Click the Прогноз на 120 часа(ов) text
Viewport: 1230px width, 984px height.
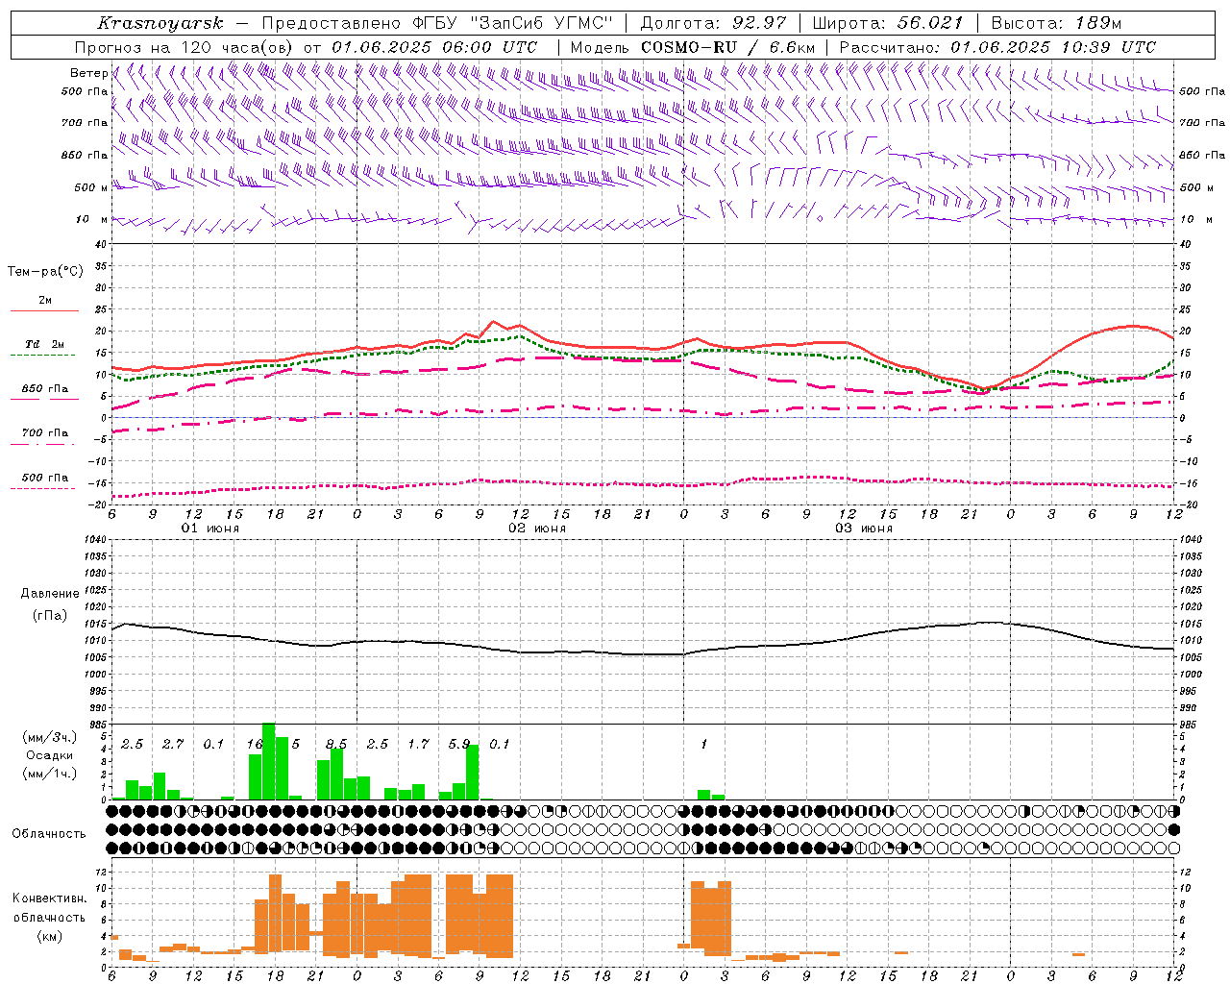point(184,47)
